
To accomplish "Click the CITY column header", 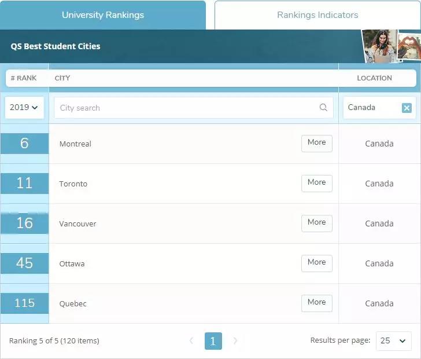I will tap(62, 78).
